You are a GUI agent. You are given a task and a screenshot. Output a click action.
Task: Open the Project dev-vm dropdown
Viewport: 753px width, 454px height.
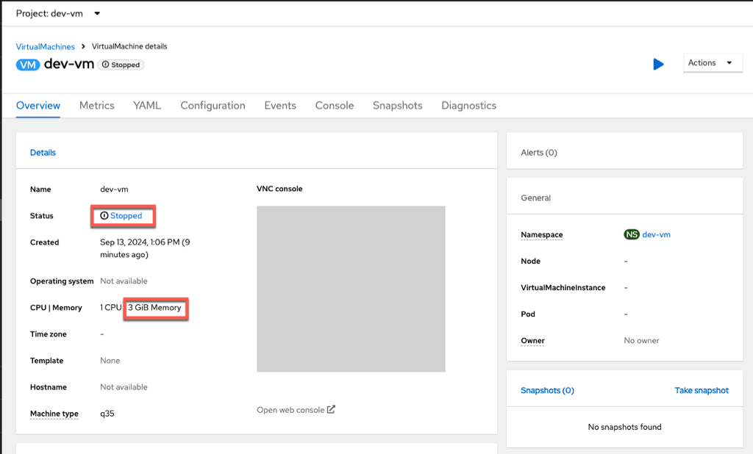coord(57,12)
